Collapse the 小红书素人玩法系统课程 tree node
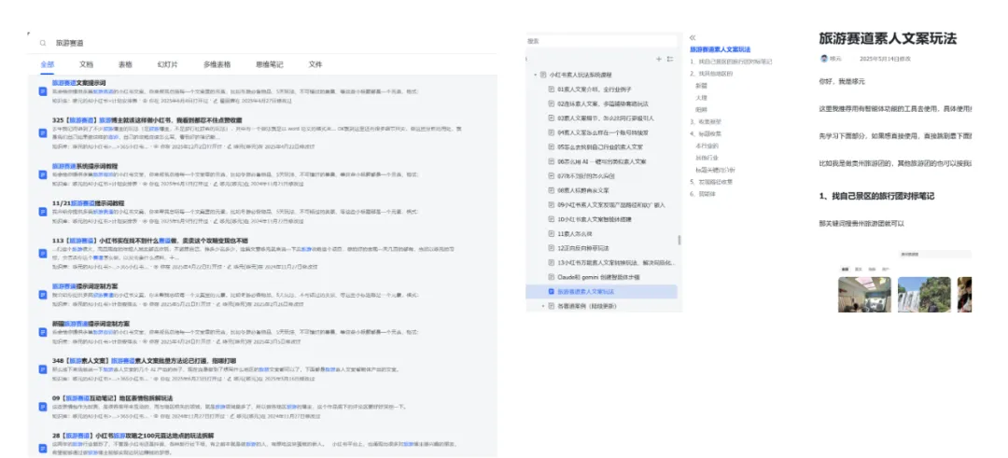The image size is (1008, 458). (x=534, y=75)
